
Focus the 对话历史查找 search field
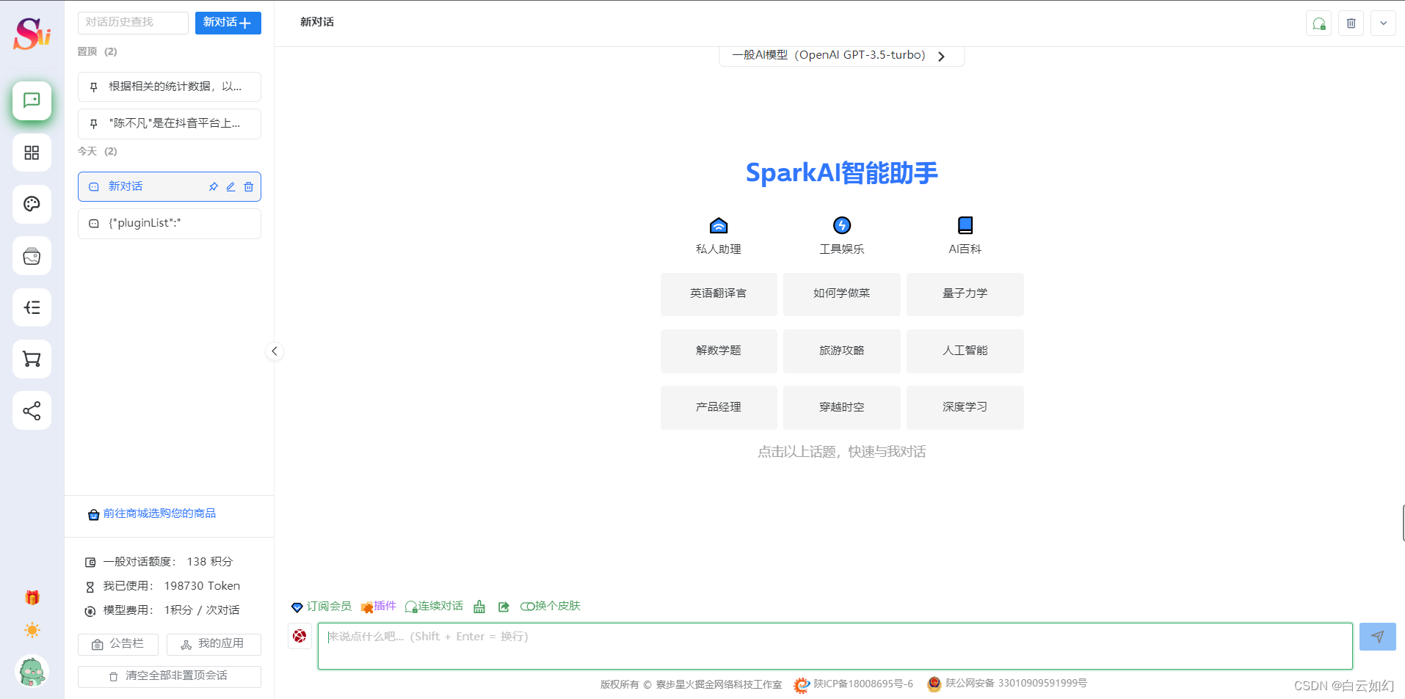pos(133,23)
